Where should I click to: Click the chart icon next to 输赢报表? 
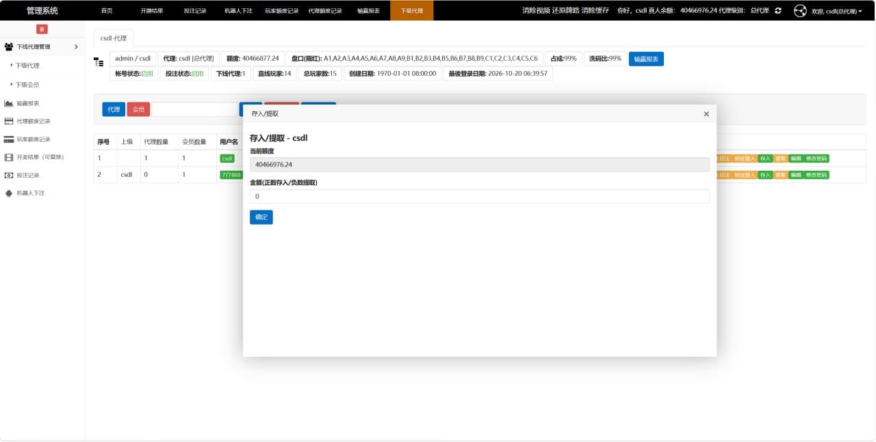click(x=9, y=103)
